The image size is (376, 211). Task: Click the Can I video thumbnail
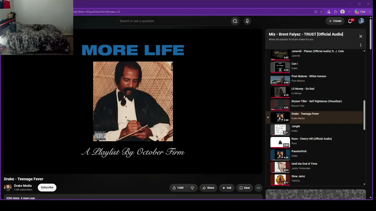[x=280, y=67]
